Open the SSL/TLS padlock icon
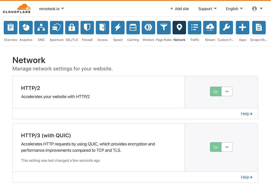Image resolution: width=271 pixels, height=185 pixels. click(x=72, y=28)
